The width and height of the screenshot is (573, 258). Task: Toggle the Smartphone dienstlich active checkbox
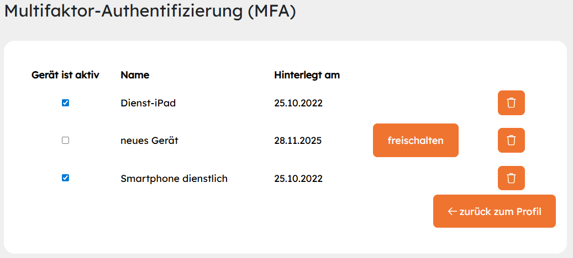(65, 178)
